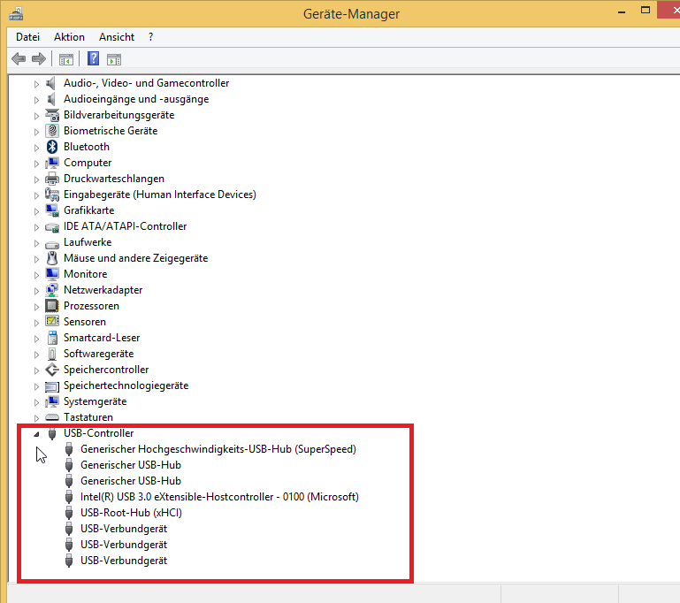Click the Bluetooth category icon
This screenshot has height=603, width=680.
click(52, 147)
